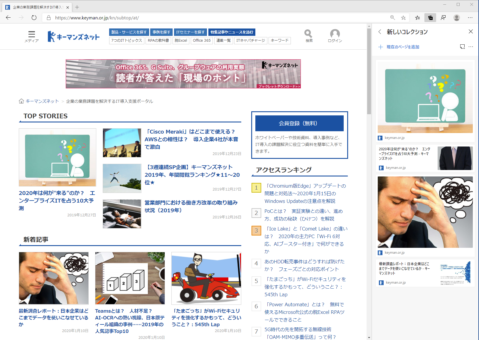Open the sleeping man on sofa thumbnail
The height and width of the screenshot is (340, 479).
pyautogui.click(x=122, y=214)
